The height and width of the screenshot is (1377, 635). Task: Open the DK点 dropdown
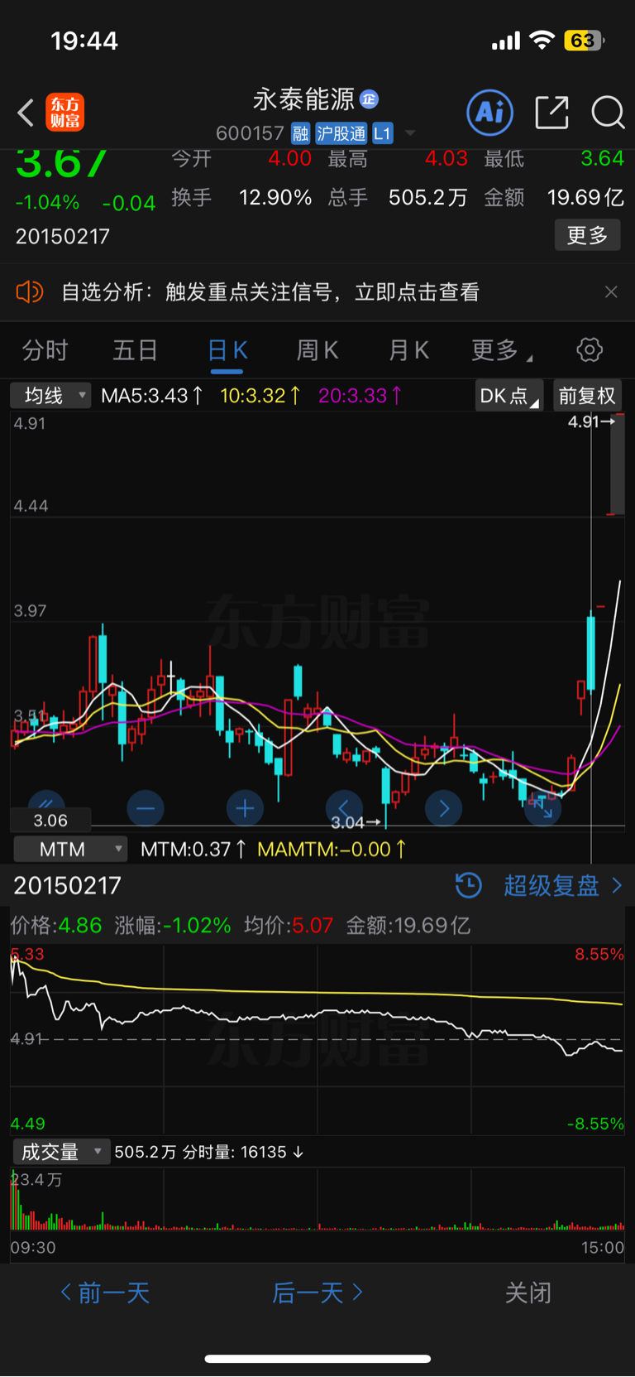[x=509, y=396]
